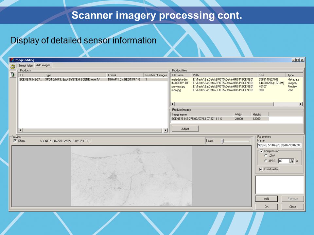Image resolution: width=314 pixels, height=235 pixels.
Task: Click the size value '40107'
Action: [263, 86]
